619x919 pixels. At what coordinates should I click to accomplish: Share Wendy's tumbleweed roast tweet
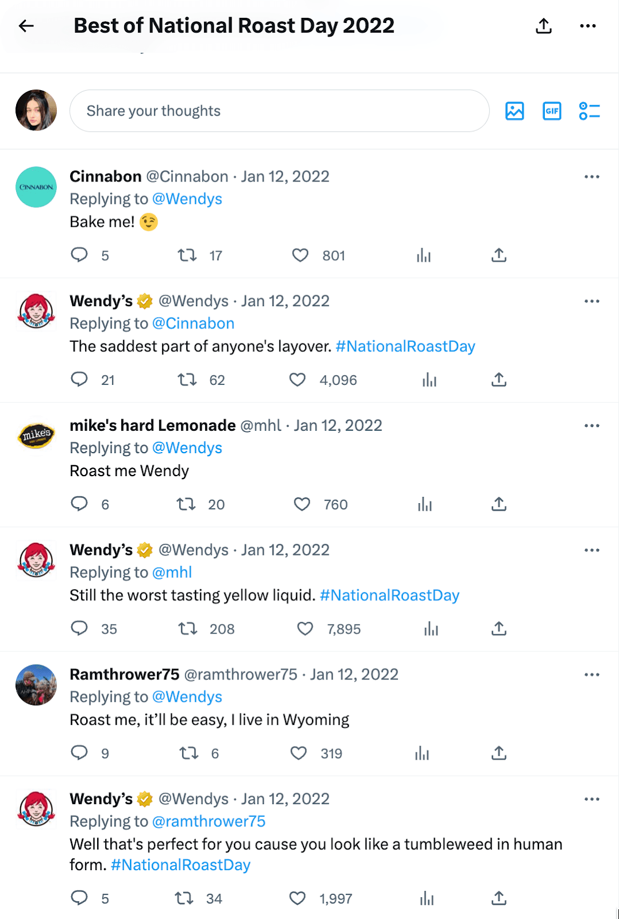click(499, 898)
